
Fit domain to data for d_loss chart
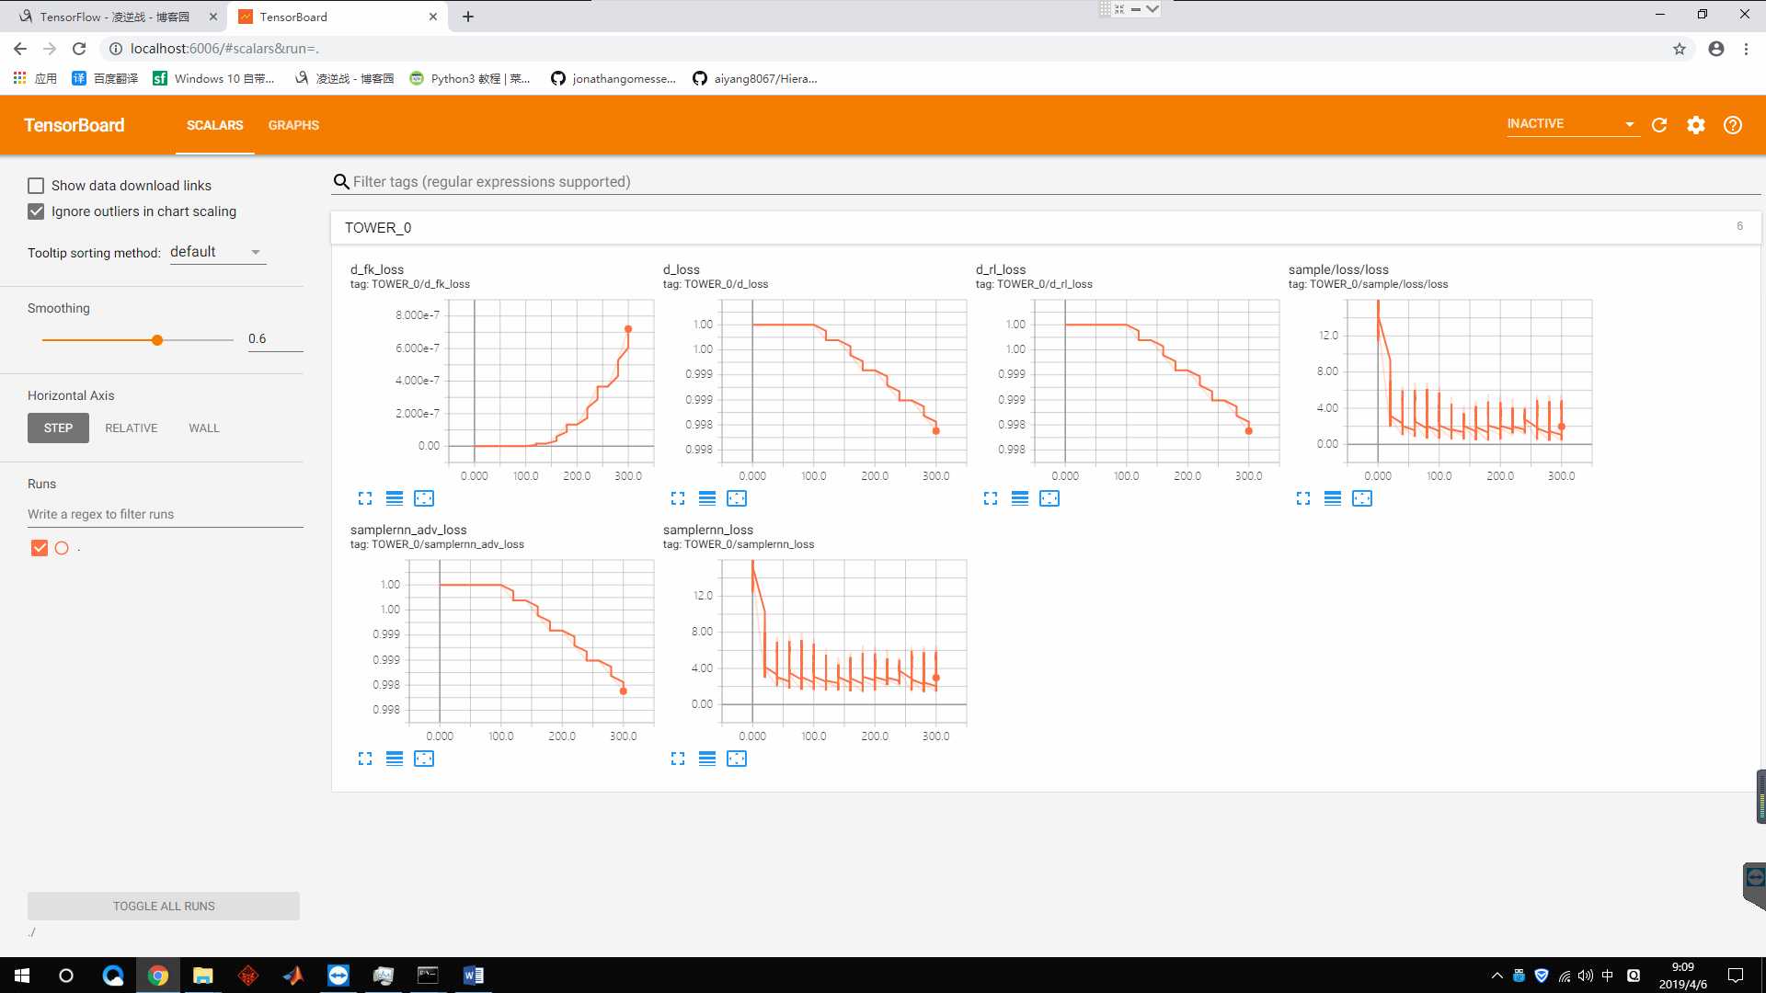(737, 498)
